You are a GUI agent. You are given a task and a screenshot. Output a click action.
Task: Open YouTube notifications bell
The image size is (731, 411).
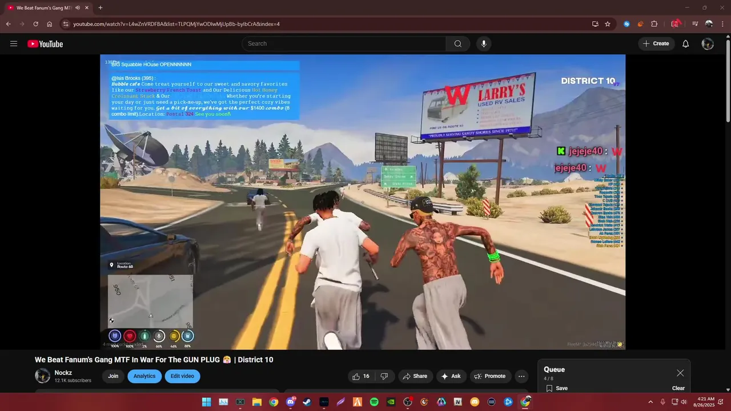point(685,44)
